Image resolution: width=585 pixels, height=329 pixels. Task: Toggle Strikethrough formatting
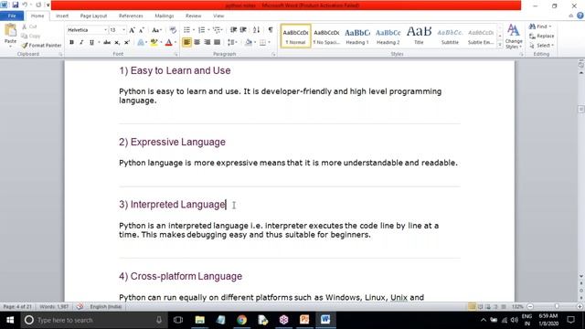pyautogui.click(x=107, y=43)
